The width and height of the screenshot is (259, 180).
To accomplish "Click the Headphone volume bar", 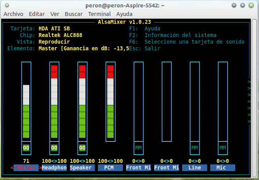I will pos(54,101).
